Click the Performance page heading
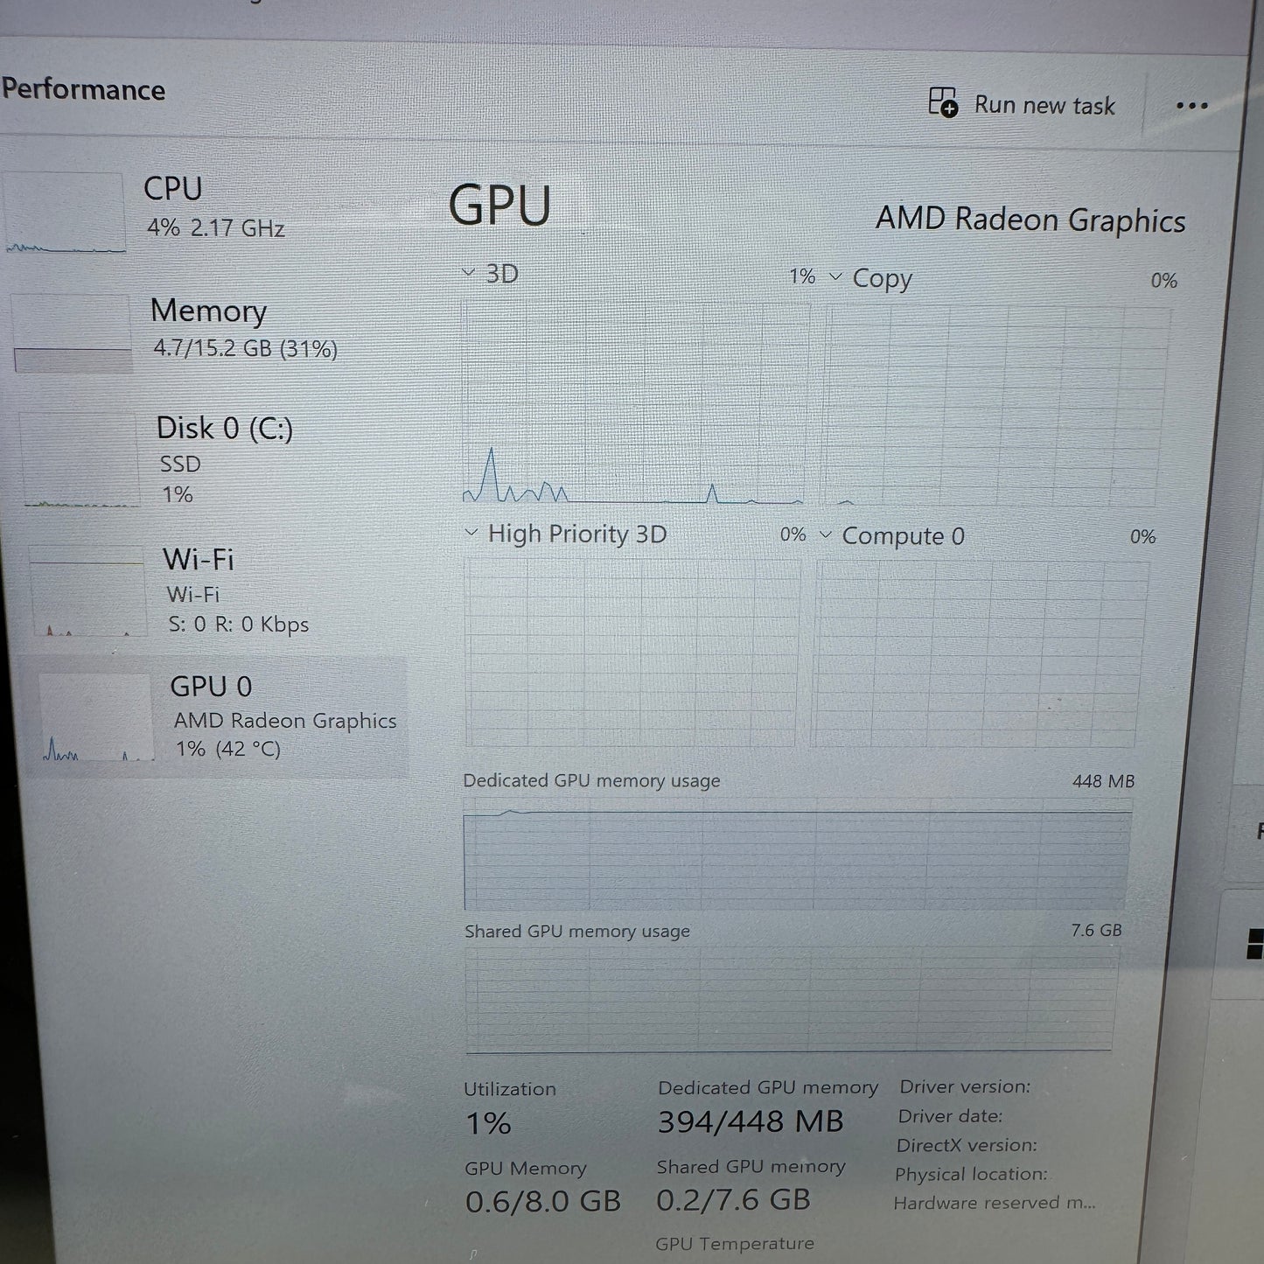This screenshot has width=1264, height=1264. click(x=83, y=89)
